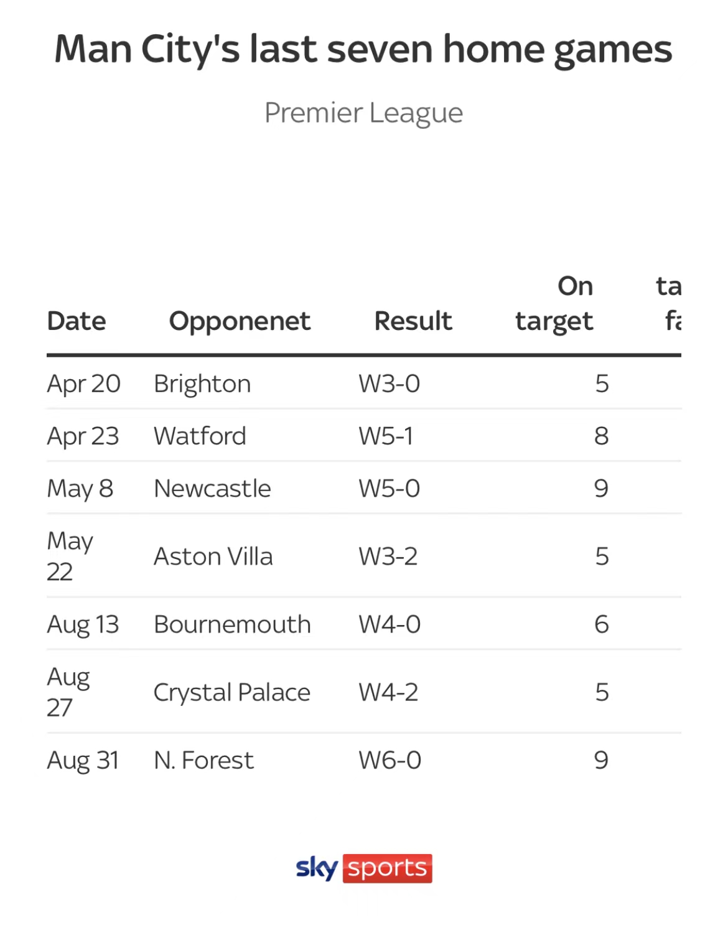
Task: Select the Aston Villa opponent cell
Action: pyautogui.click(x=213, y=556)
